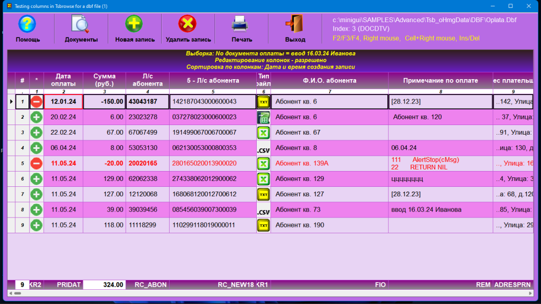Click the footer record count 9
The height and width of the screenshot is (304, 541).
(22, 284)
